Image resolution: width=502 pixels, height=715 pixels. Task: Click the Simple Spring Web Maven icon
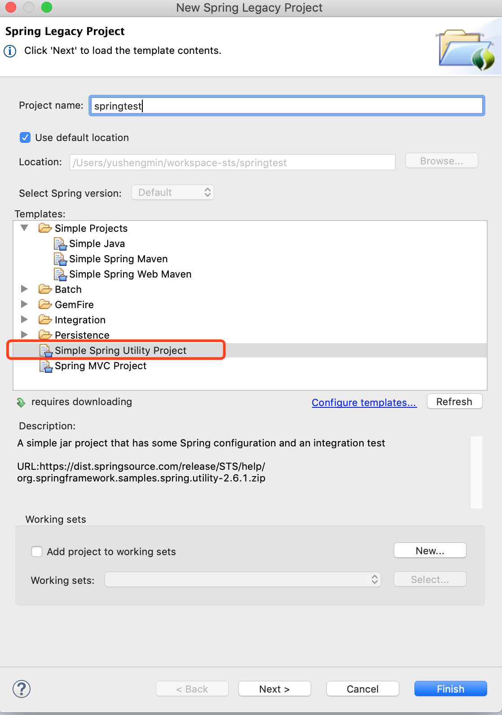click(x=60, y=274)
